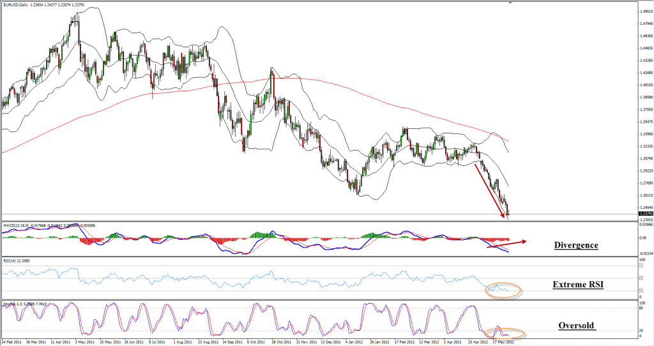Click the 24 Feb 2011 date label
The width and height of the screenshot is (654, 346).
[11, 342]
